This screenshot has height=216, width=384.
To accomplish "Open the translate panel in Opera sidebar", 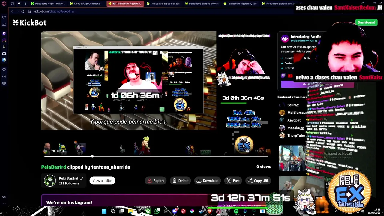I will 4,60.
